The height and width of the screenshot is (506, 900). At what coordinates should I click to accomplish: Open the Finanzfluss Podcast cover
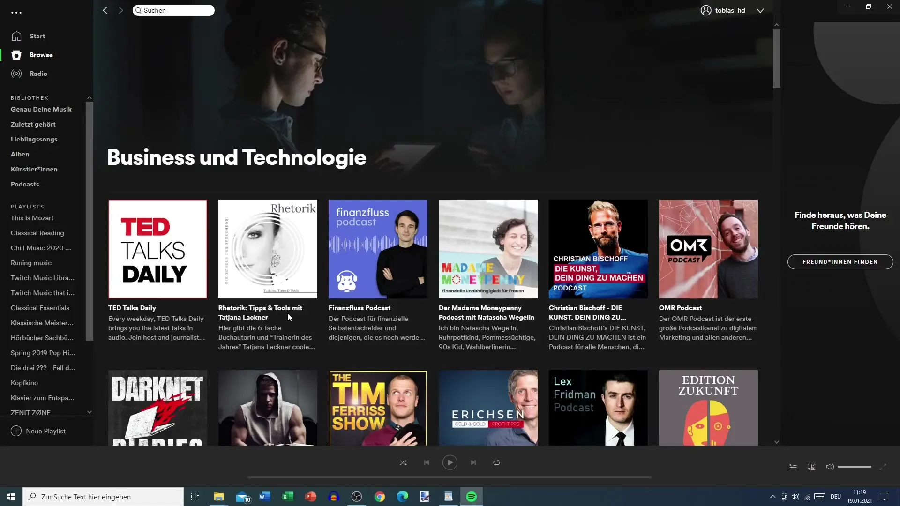(x=378, y=249)
